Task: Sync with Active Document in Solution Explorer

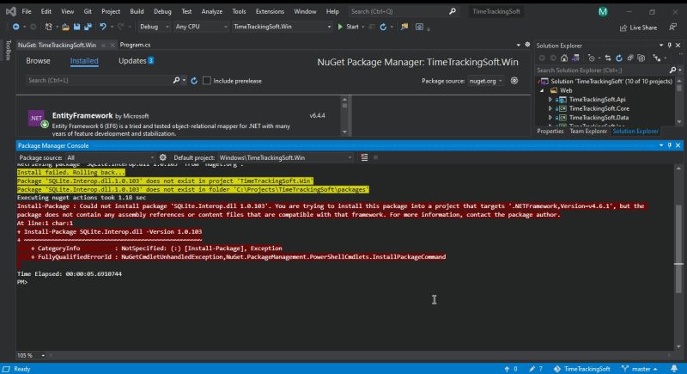Action: tap(608, 58)
